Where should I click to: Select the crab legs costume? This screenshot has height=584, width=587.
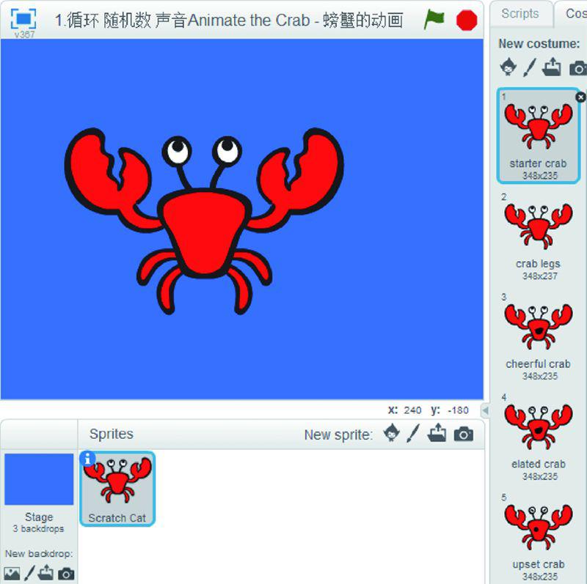pyautogui.click(x=539, y=236)
